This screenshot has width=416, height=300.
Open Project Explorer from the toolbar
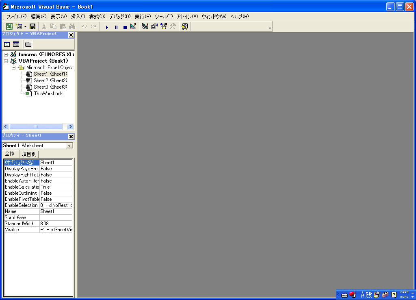[145, 27]
